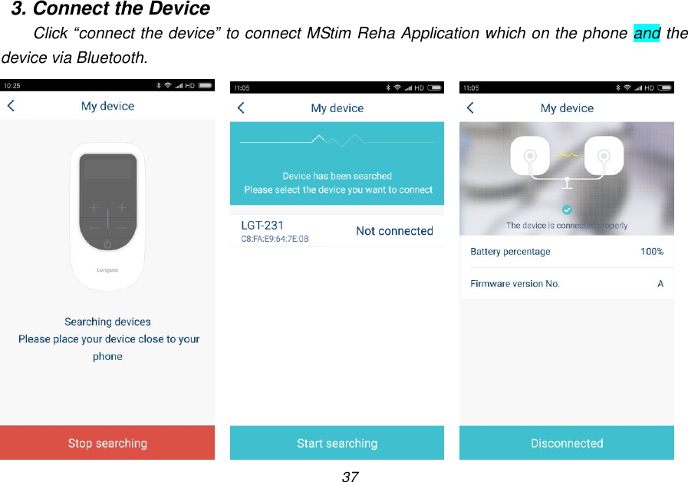
Task: Tap the Disconnected button
Action: [x=566, y=443]
